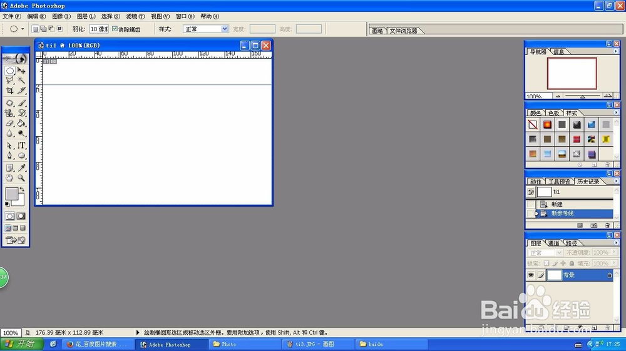
Task: Reset default foreground/background colors icon
Action: pos(7,204)
